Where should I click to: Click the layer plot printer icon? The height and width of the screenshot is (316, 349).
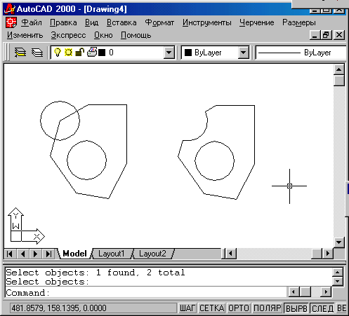point(92,52)
